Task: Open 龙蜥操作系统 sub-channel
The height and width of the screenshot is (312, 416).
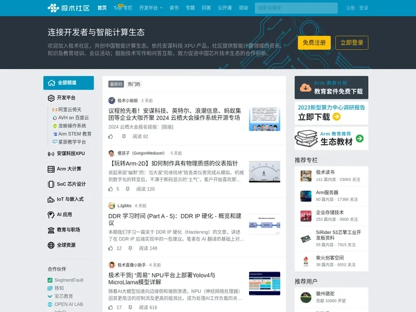Action: [69, 126]
